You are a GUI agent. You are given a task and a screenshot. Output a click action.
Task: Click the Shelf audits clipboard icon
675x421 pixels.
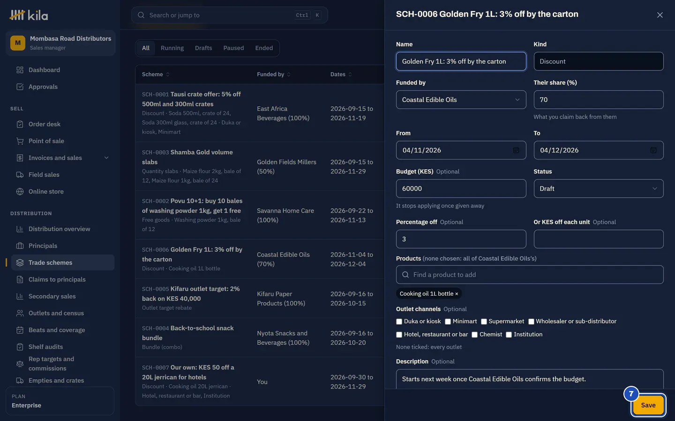(20, 347)
